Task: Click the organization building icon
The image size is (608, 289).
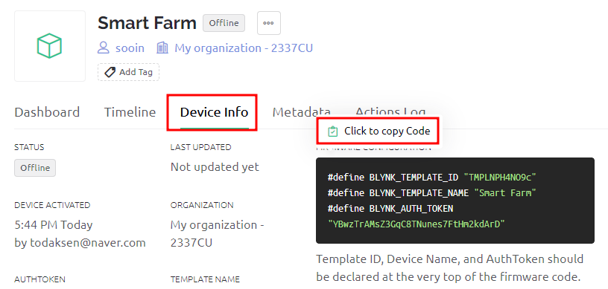Action: pos(162,48)
